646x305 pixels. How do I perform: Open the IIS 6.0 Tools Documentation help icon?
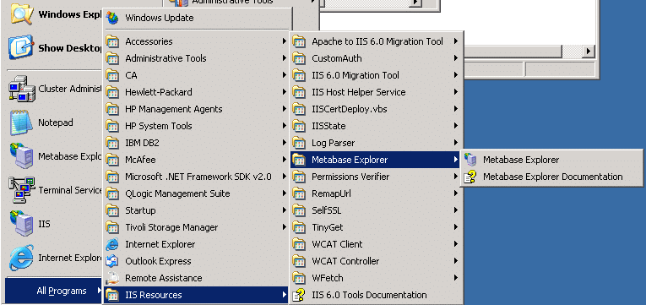pos(299,295)
